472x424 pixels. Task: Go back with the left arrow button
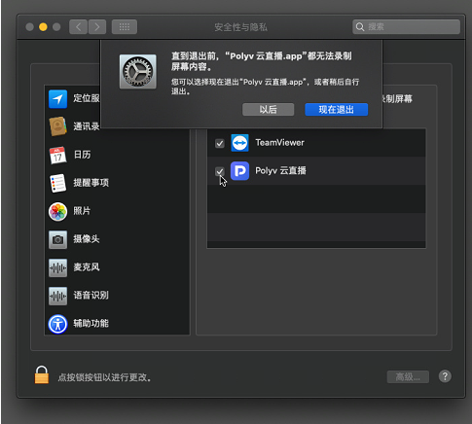tap(78, 27)
